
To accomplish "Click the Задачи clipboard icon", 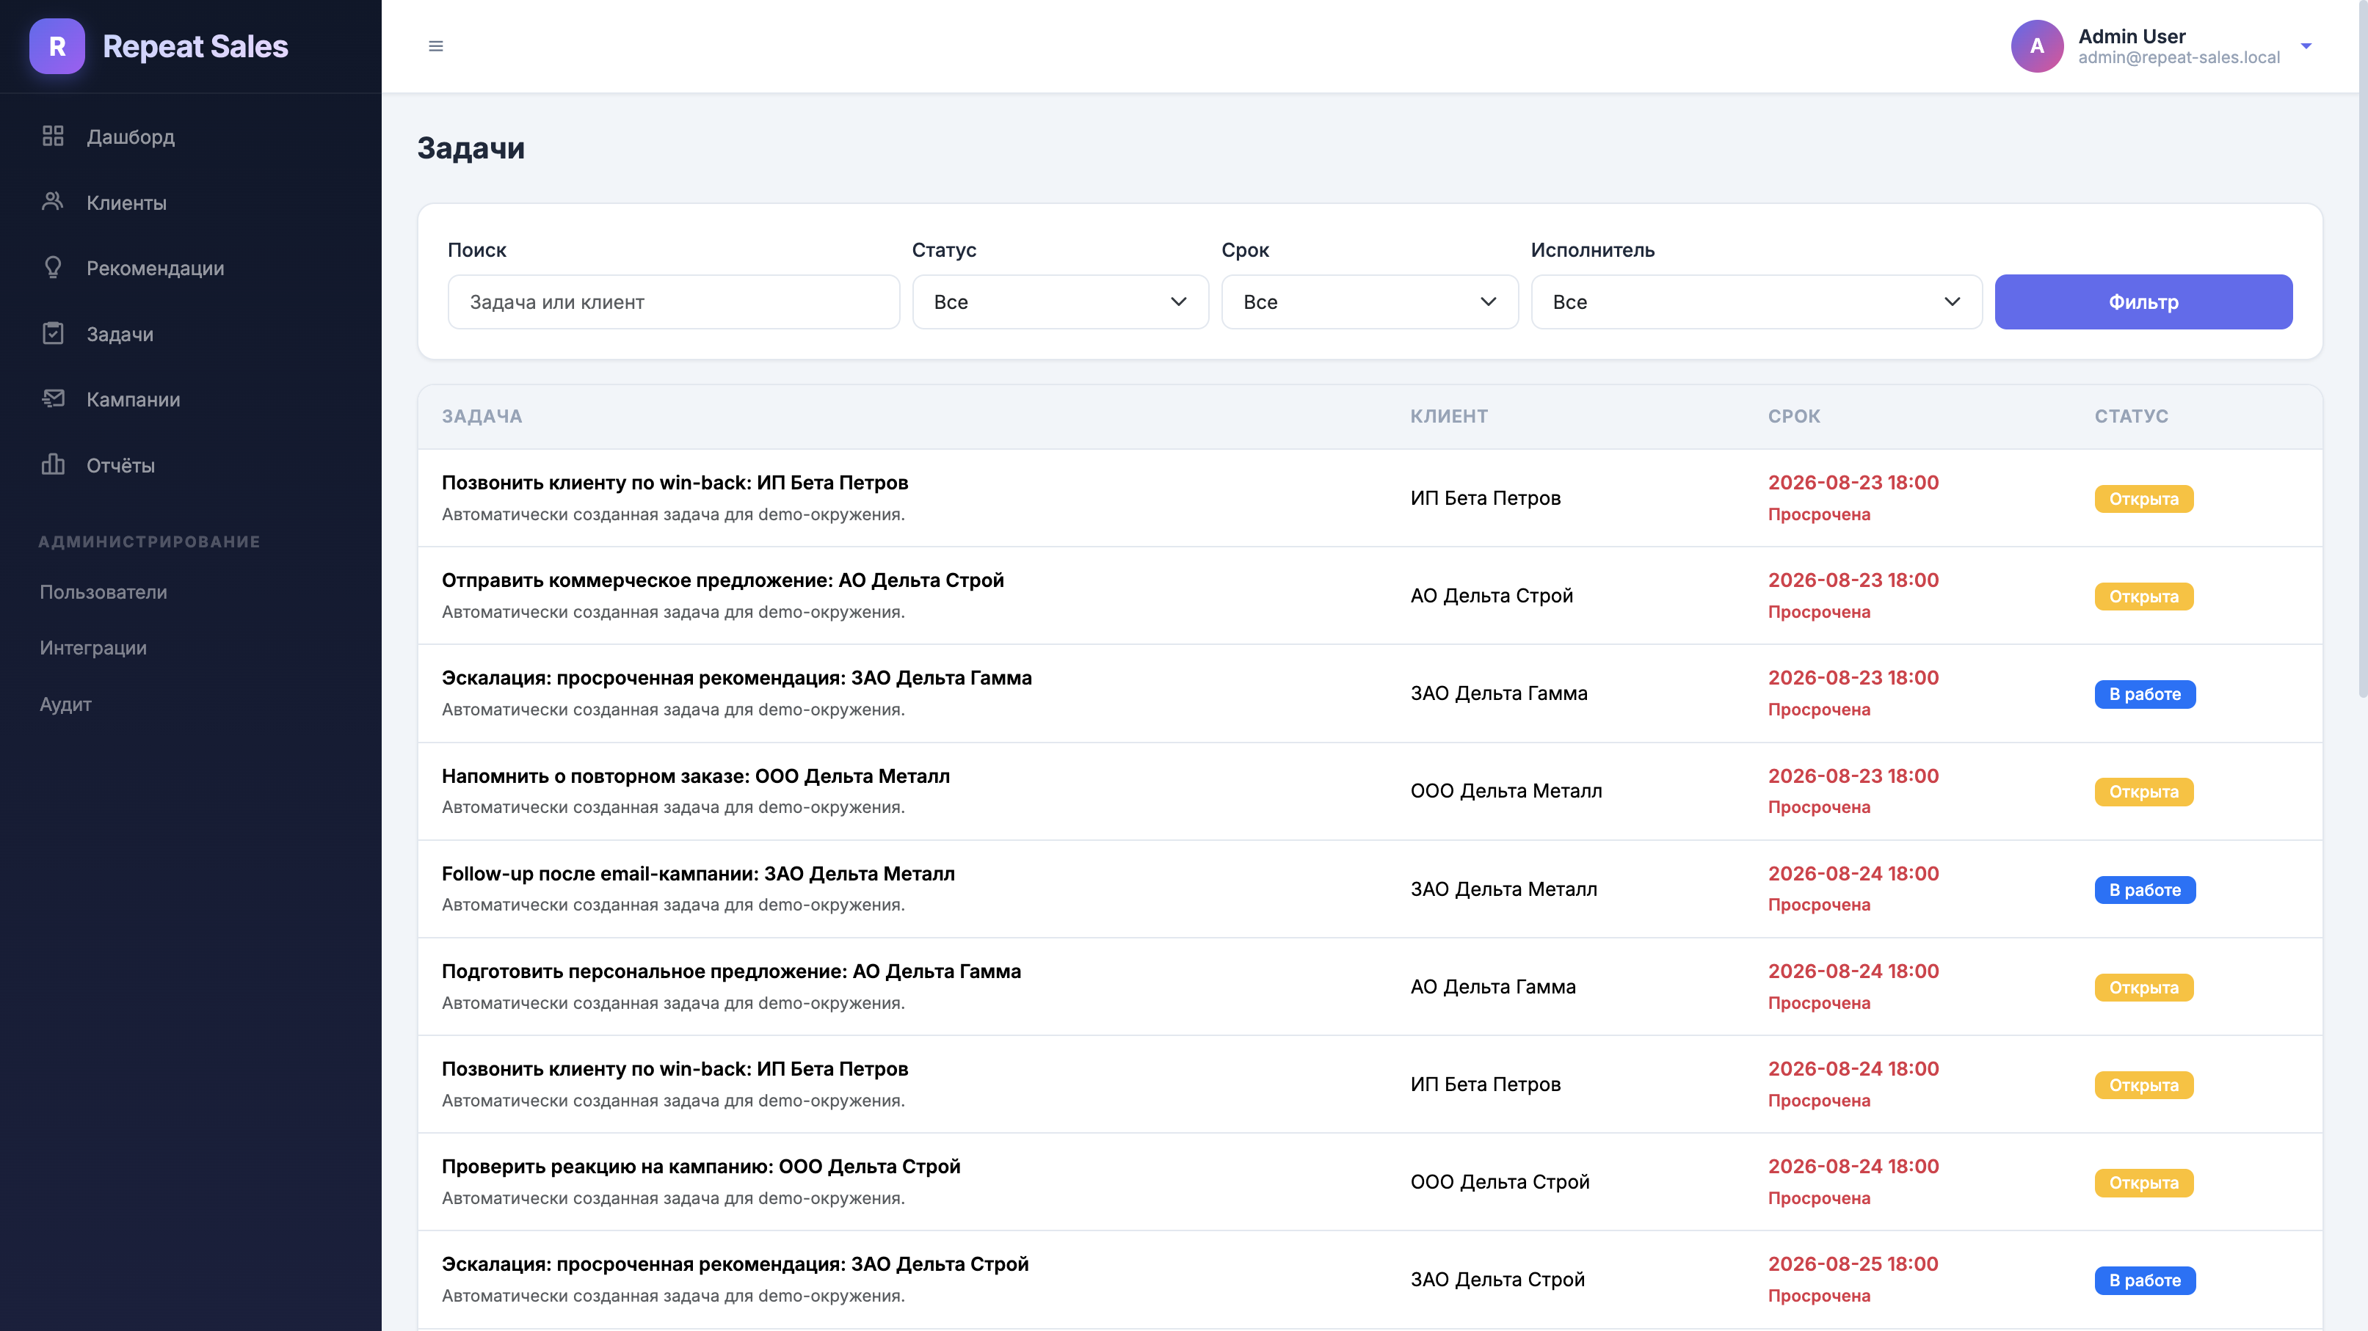I will [54, 333].
